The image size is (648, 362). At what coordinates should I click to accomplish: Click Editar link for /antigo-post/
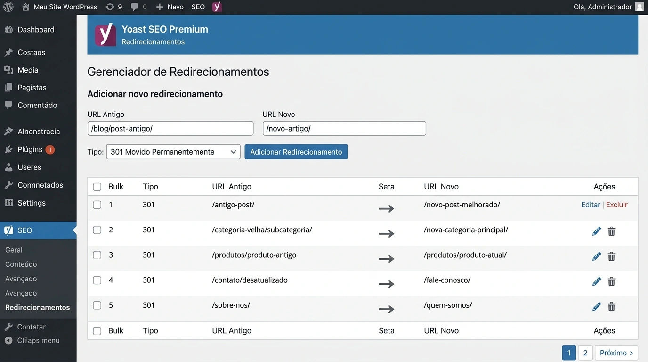(591, 205)
